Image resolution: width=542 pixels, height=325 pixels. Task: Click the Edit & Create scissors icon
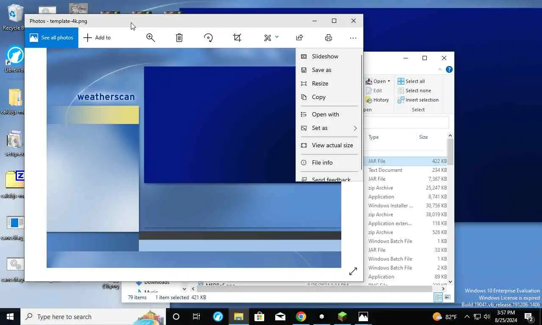pos(267,38)
